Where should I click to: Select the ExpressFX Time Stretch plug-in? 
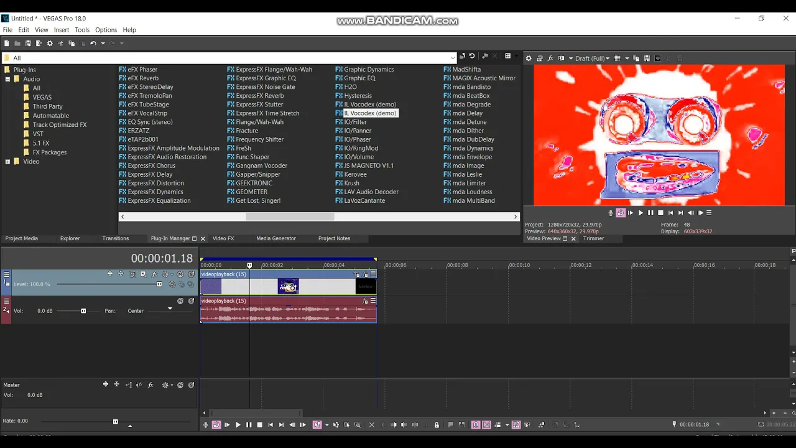[267, 113]
